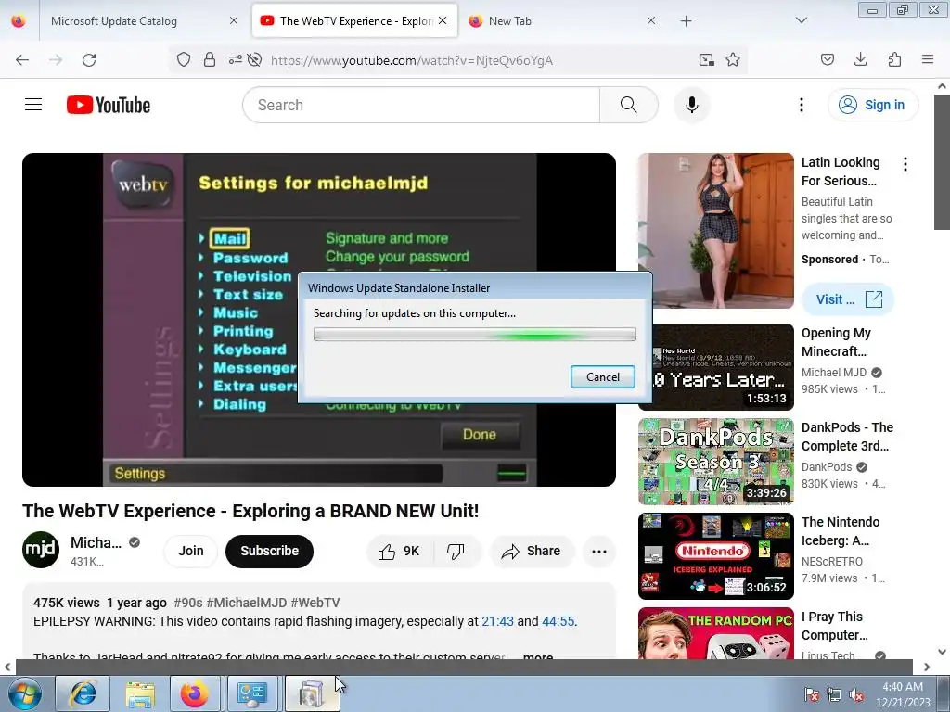950x712 pixels.
Task: Close the Microsoft Update Catalog tab
Action: pyautogui.click(x=234, y=20)
